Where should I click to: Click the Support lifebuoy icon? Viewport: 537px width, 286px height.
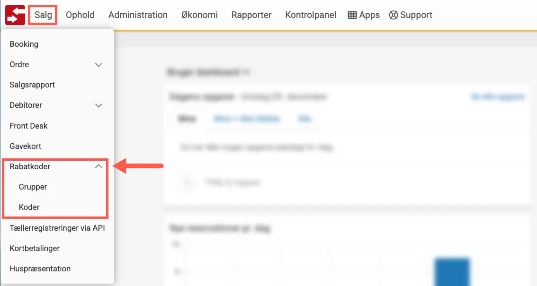393,15
